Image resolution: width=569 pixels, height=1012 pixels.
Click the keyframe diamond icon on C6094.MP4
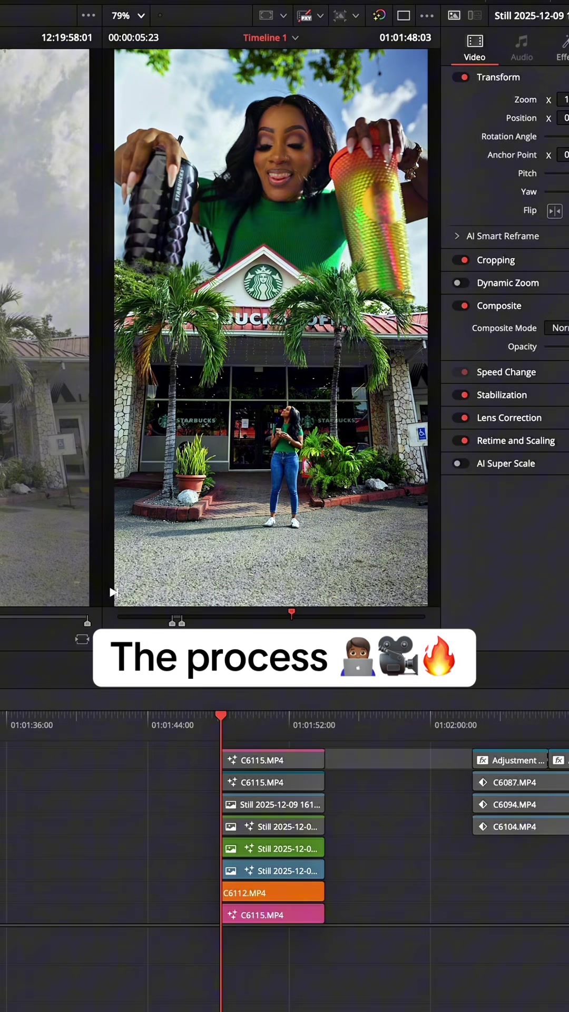click(483, 804)
